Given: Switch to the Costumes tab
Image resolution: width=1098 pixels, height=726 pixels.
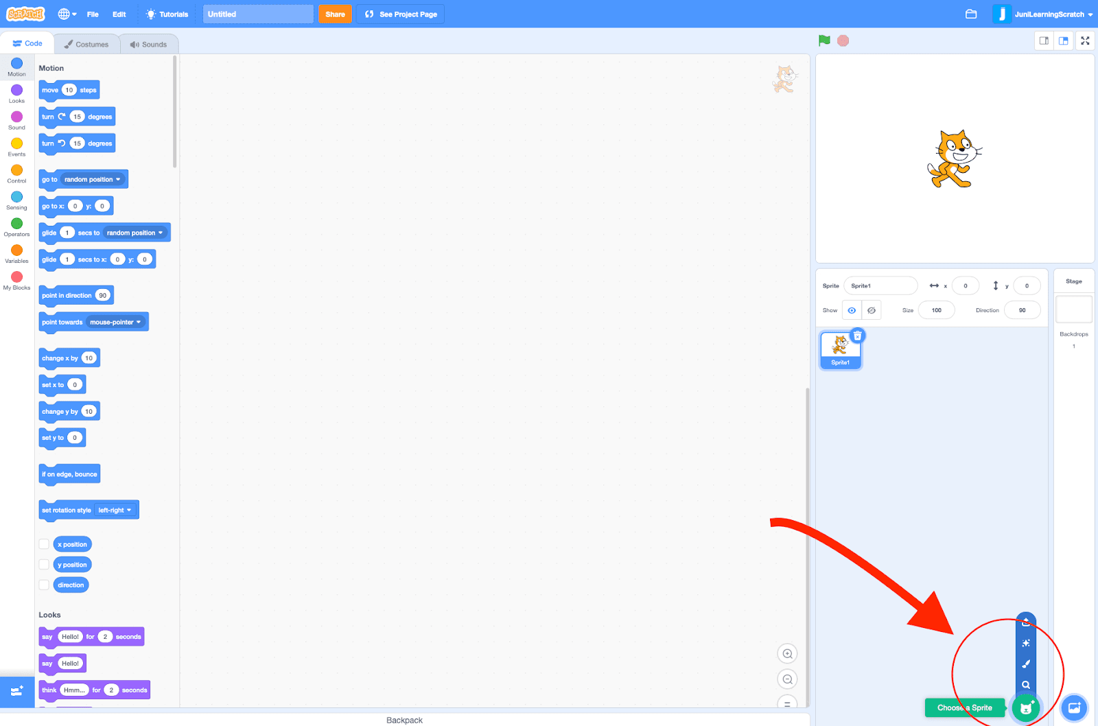Looking at the screenshot, I should coord(86,44).
